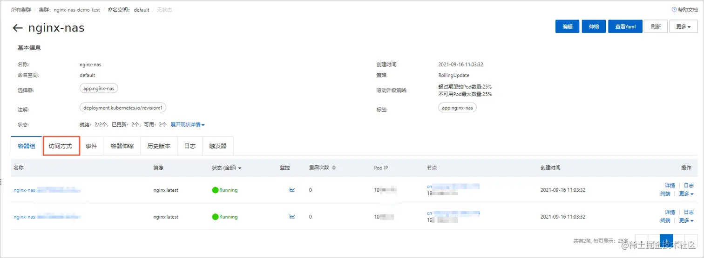Open 命名空间 default breadcrumb
704x258 pixels.
coord(129,10)
